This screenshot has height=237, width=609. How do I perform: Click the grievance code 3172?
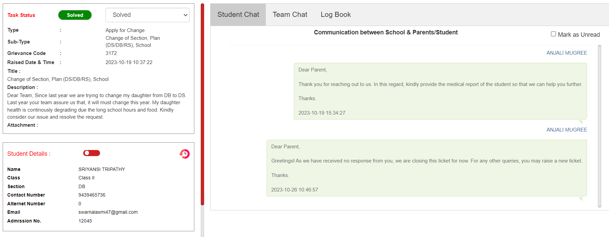[x=111, y=53]
